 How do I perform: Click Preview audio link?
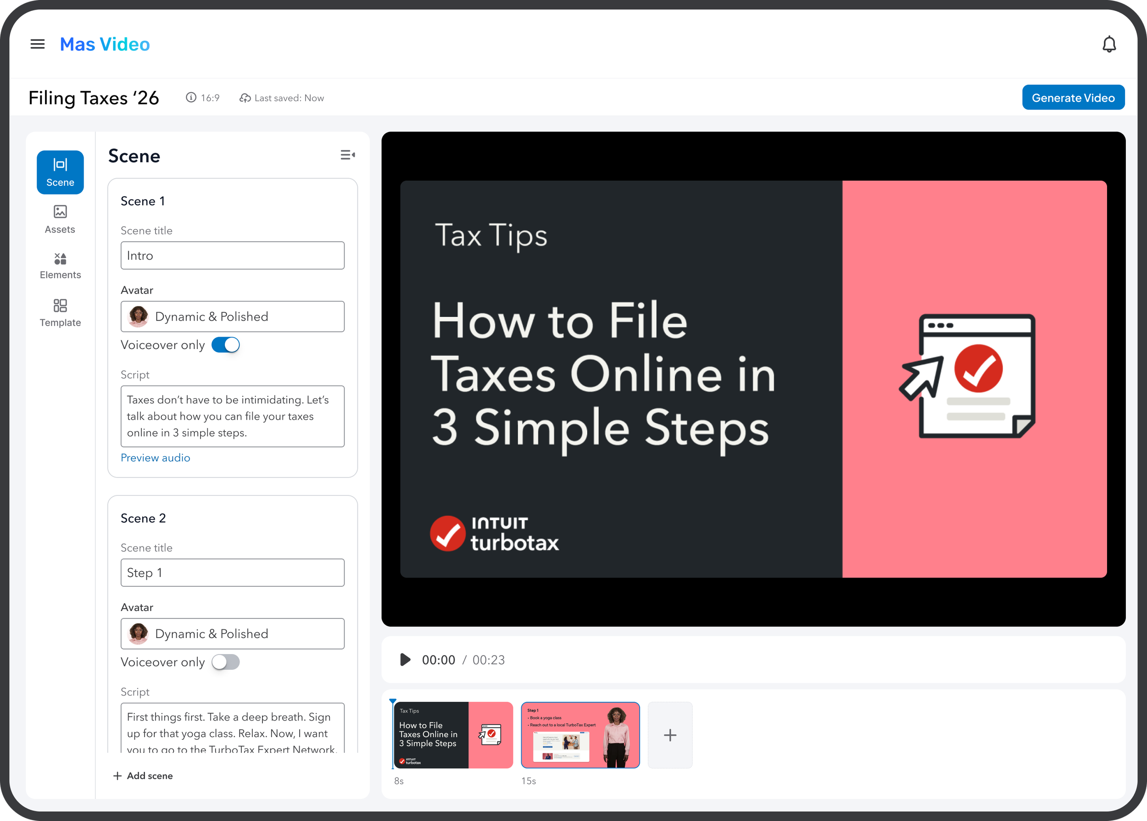(x=155, y=458)
